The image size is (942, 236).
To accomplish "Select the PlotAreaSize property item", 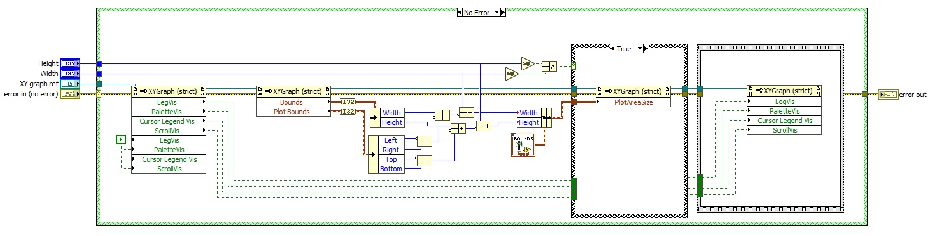I will [633, 102].
